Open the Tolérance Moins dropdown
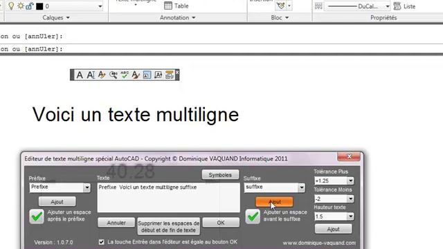The image size is (443, 249). [350, 199]
